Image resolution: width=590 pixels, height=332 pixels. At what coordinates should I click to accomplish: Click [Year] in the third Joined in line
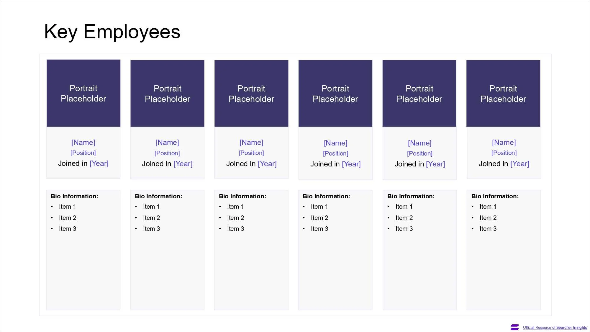[x=267, y=164]
